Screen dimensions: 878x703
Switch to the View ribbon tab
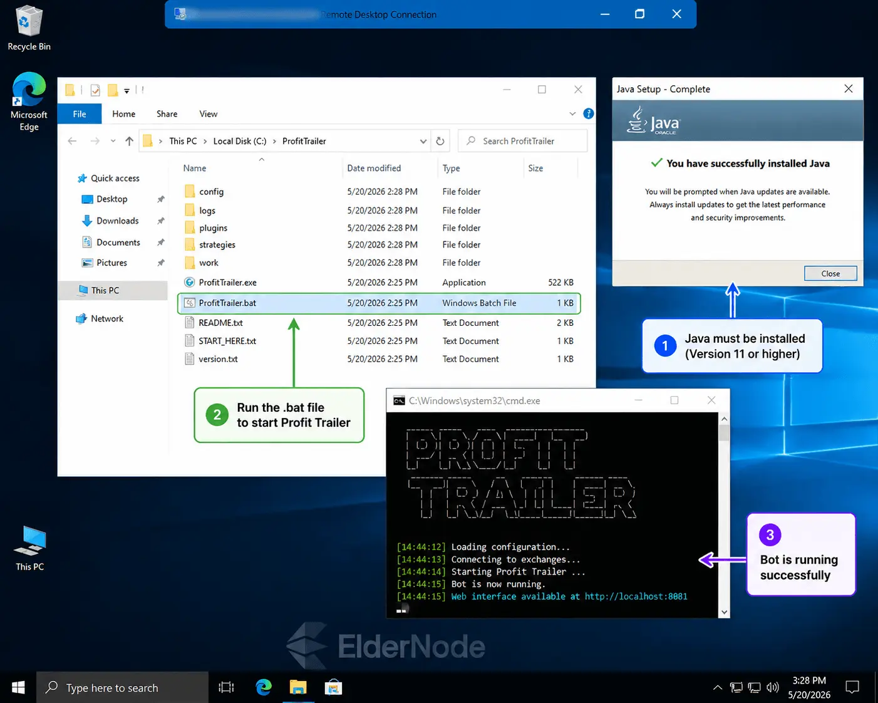(x=209, y=113)
